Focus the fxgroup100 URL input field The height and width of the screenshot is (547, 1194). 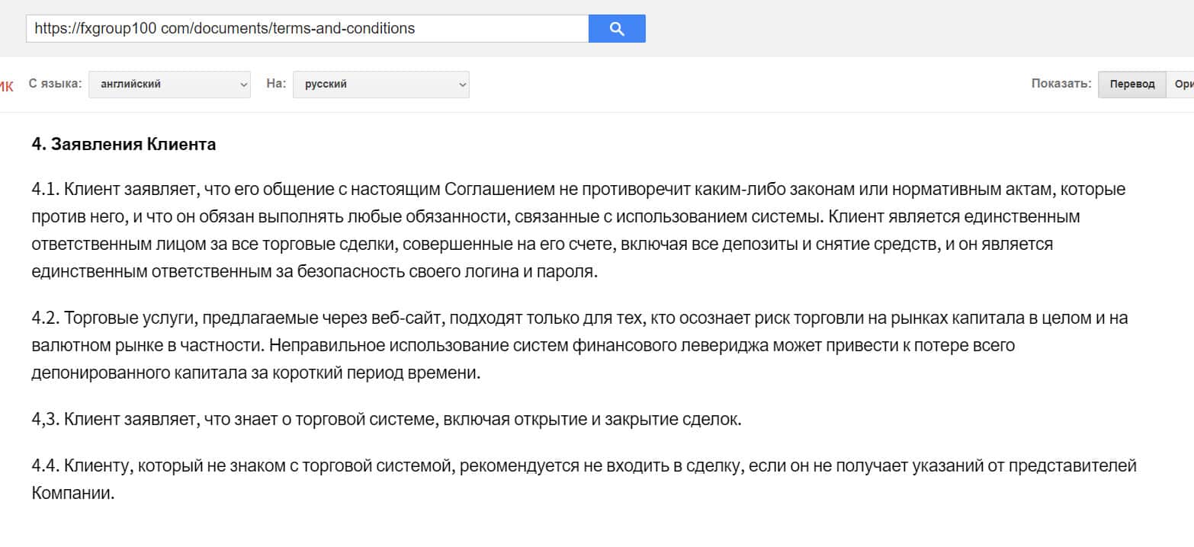point(307,29)
